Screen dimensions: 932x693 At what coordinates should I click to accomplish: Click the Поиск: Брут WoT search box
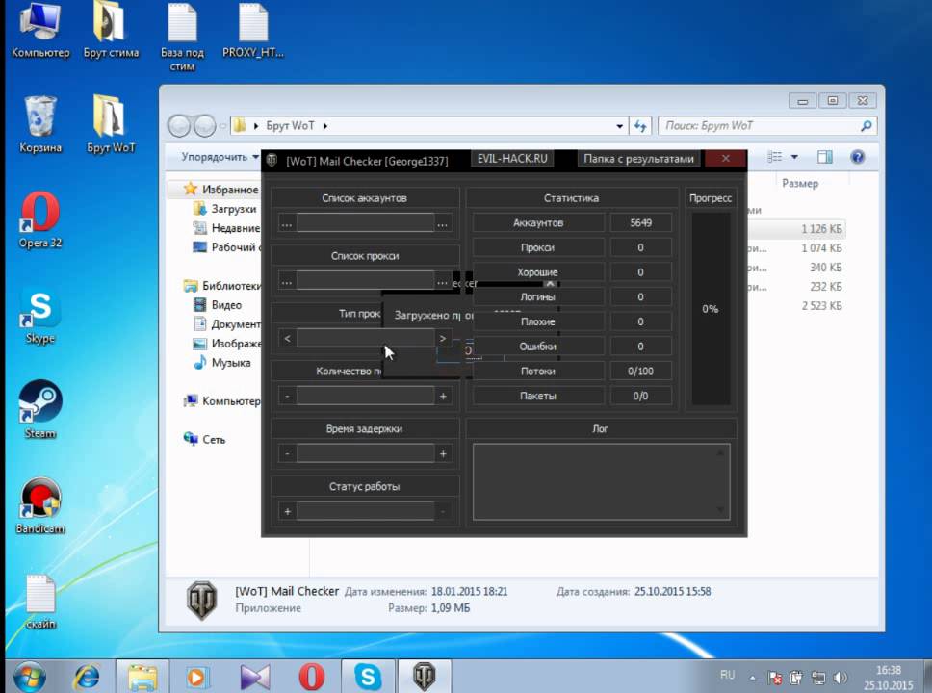pyautogui.click(x=766, y=126)
